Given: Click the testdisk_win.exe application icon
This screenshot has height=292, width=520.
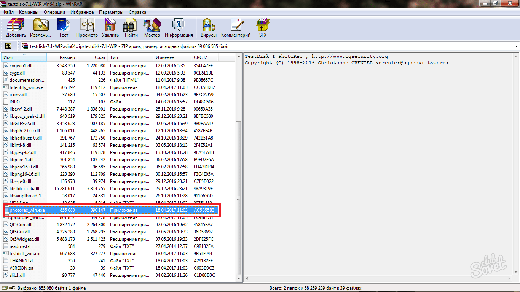Looking at the screenshot, I should (x=6, y=253).
